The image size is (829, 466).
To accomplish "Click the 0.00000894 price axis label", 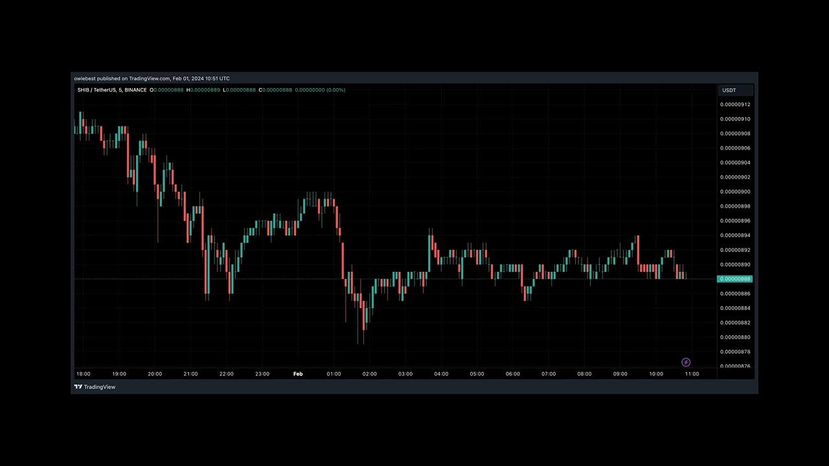I will [x=735, y=236].
